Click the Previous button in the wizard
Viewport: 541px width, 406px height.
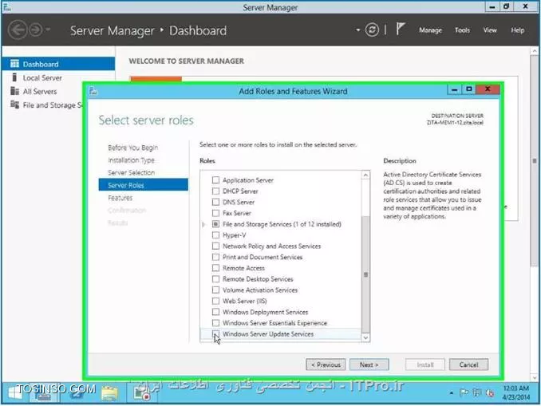click(x=326, y=365)
